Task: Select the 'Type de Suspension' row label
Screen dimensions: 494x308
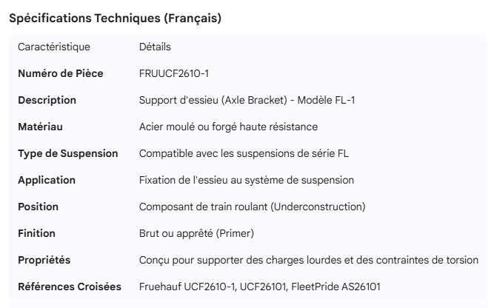Action: tap(67, 153)
